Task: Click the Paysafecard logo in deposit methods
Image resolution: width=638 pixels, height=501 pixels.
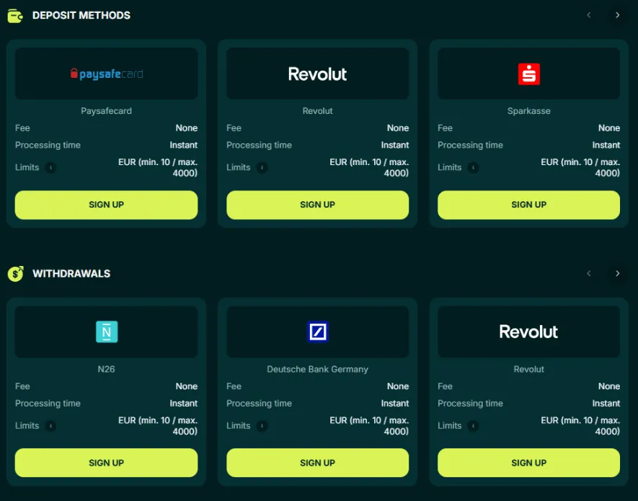Action: pyautogui.click(x=106, y=74)
